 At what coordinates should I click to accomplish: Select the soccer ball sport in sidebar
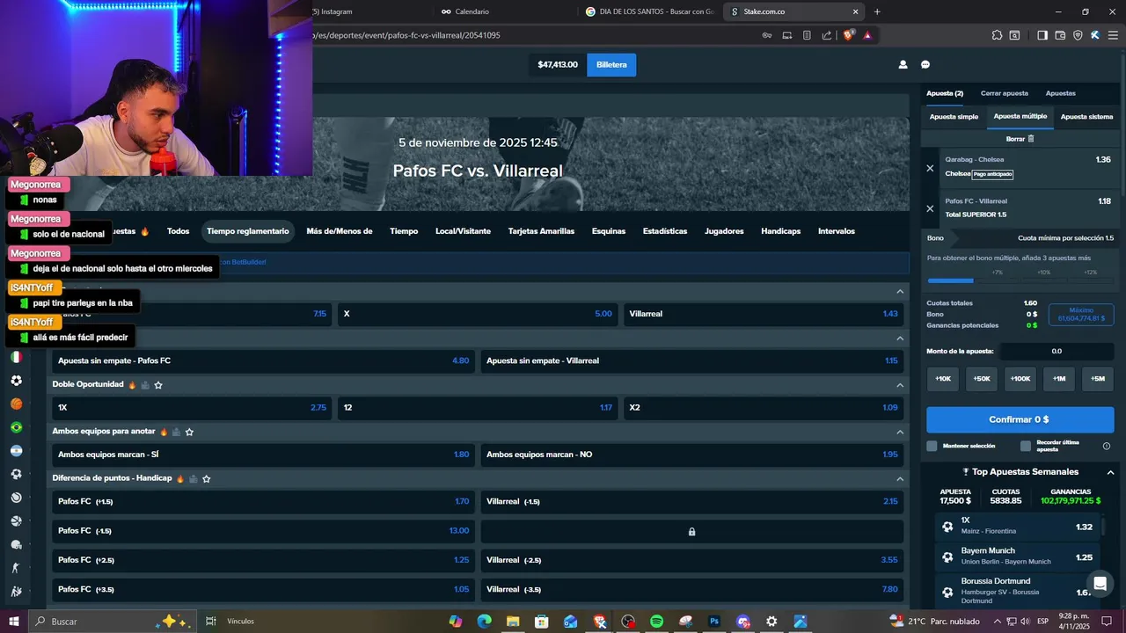[x=16, y=381]
